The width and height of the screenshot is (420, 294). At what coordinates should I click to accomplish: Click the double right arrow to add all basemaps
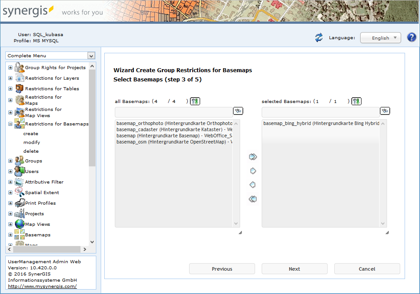point(252,156)
